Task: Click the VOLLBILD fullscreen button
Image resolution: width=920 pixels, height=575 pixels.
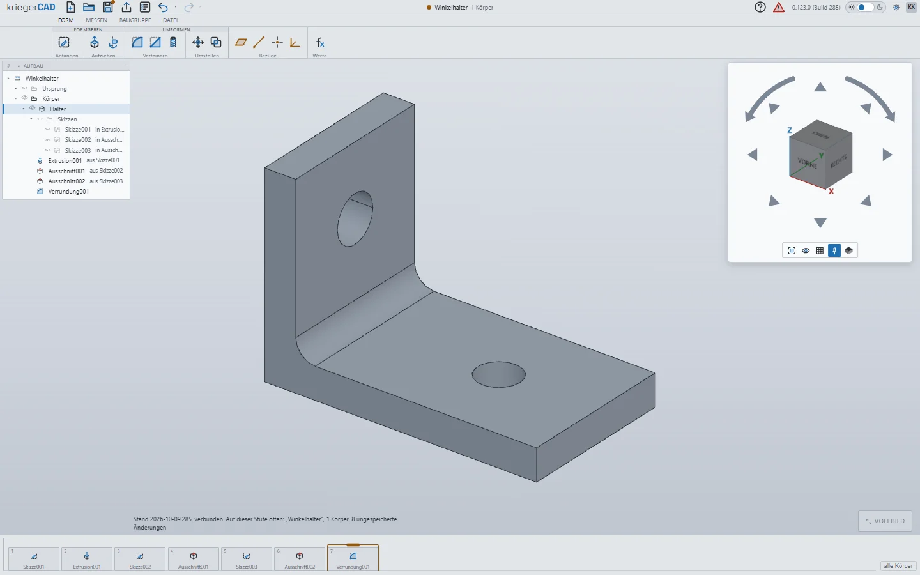Action: pos(885,521)
